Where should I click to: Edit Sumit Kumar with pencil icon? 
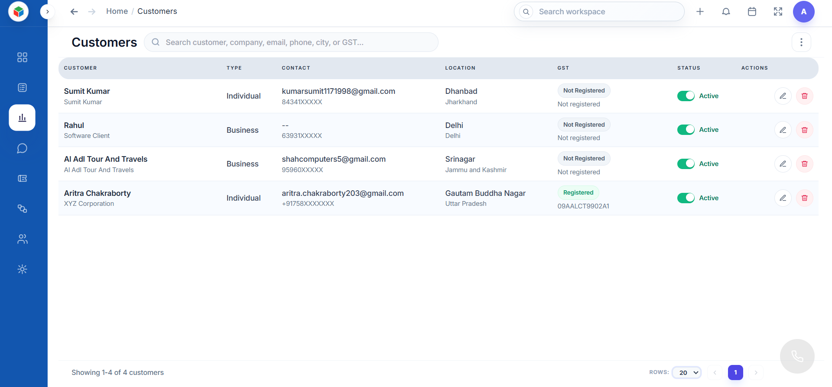coord(783,96)
